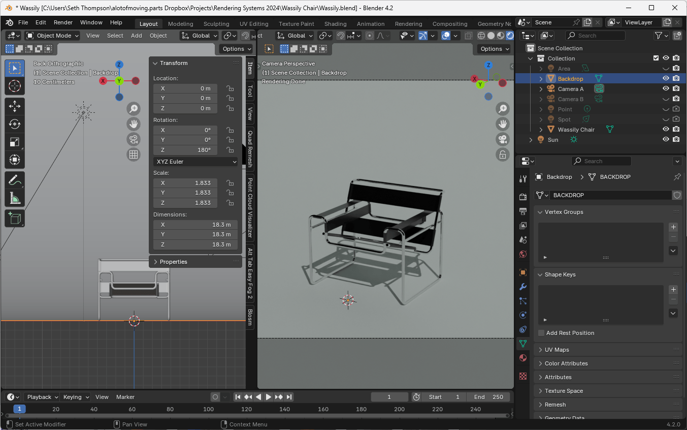Uncheck the Collection exclude checkbox
This screenshot has width=687, height=430.
pos(656,58)
